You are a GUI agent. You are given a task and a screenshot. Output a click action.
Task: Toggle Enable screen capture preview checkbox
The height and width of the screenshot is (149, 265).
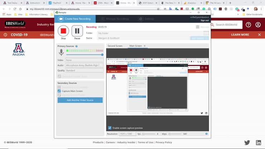pyautogui.click(x=110, y=128)
